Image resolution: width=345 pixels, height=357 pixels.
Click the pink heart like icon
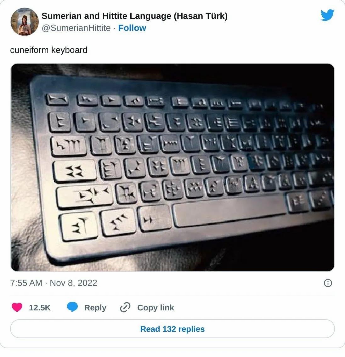(x=17, y=307)
